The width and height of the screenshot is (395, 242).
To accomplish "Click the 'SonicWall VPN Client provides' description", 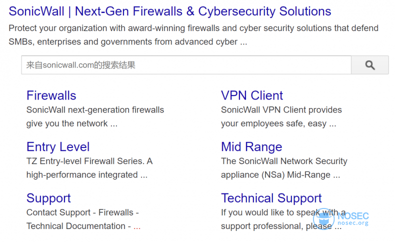I will (x=281, y=116).
